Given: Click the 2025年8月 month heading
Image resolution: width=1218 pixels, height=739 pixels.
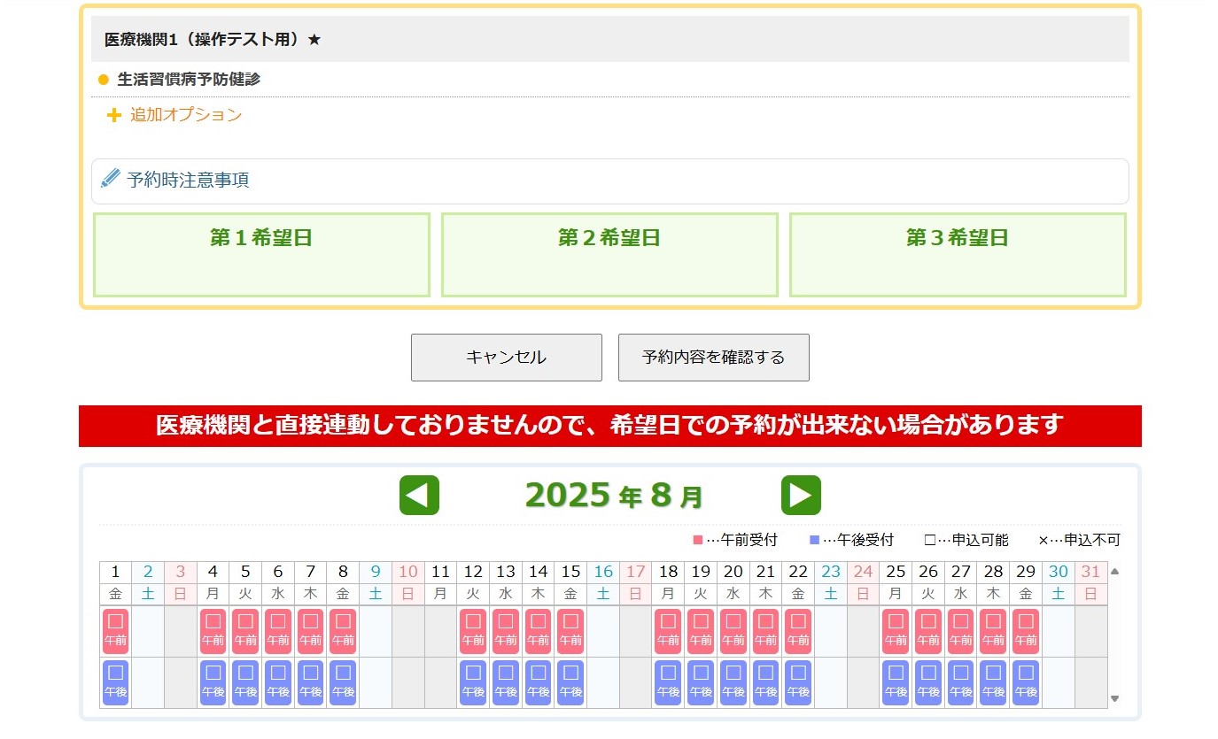Looking at the screenshot, I should pyautogui.click(x=613, y=496).
